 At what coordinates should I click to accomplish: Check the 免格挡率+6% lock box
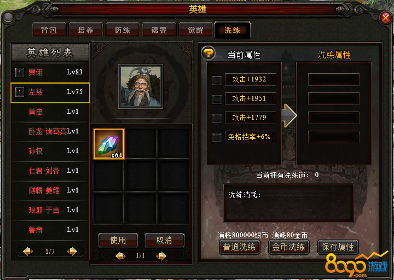click(217, 137)
